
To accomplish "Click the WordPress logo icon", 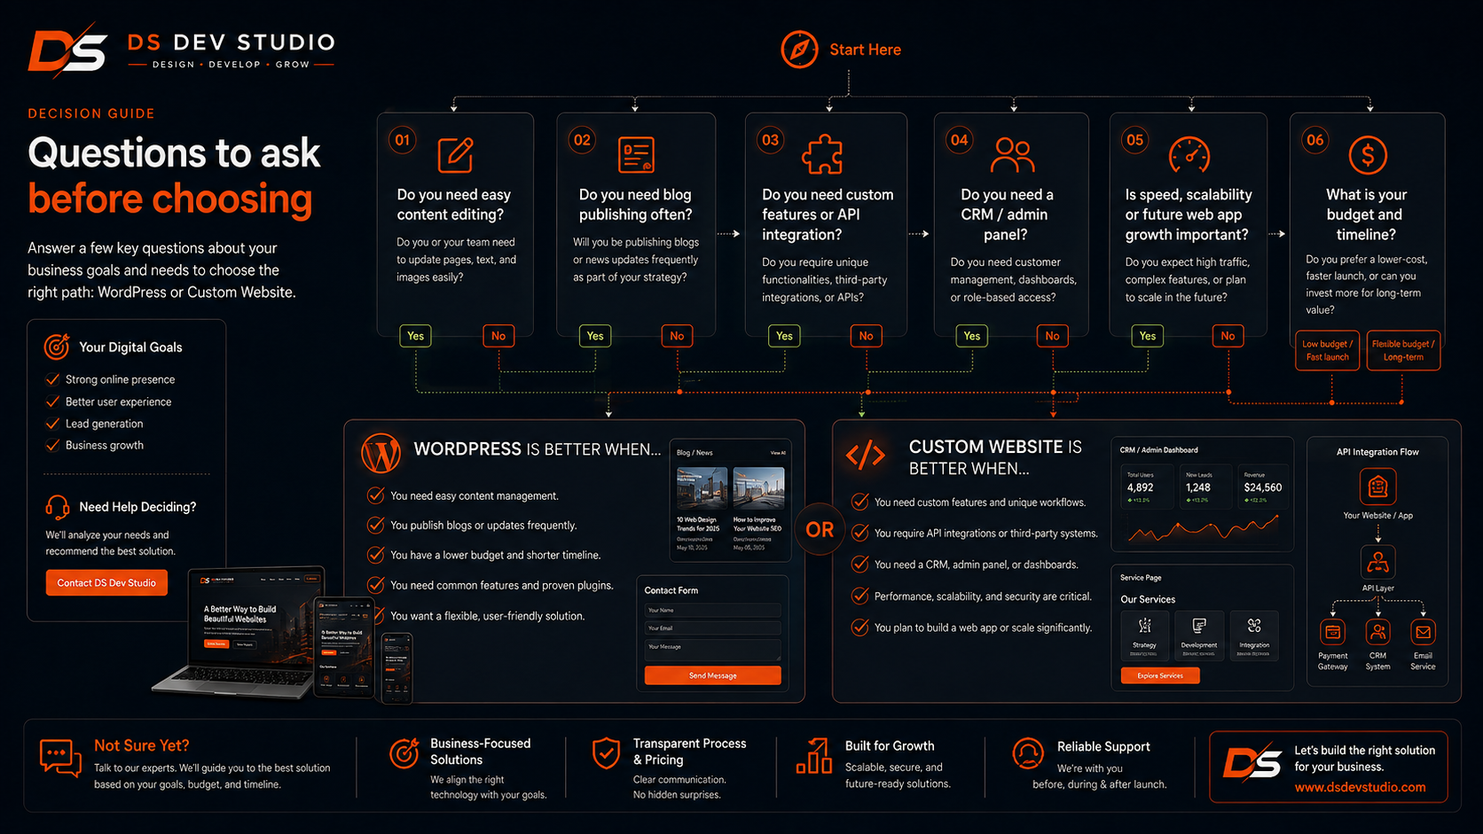I will [x=381, y=453].
